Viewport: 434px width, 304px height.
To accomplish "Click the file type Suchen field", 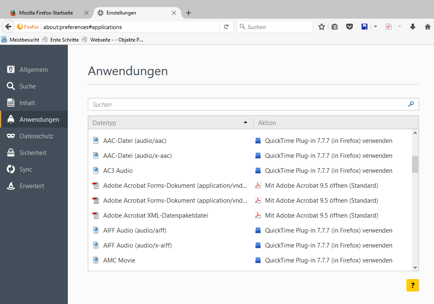I will tap(249, 105).
